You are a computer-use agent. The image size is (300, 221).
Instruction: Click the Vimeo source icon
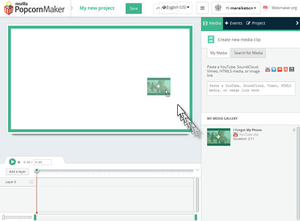pos(274,69)
